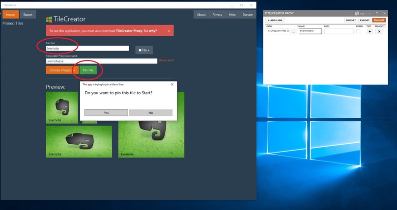Close the main TileCreator window
397x210 pixels.
pos(251,5)
